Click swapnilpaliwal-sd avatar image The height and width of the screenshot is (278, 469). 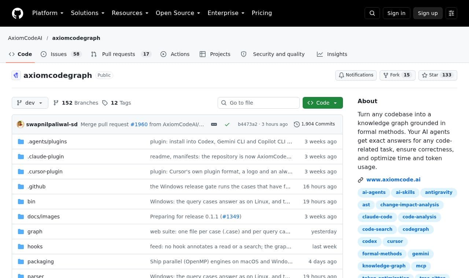[21, 124]
